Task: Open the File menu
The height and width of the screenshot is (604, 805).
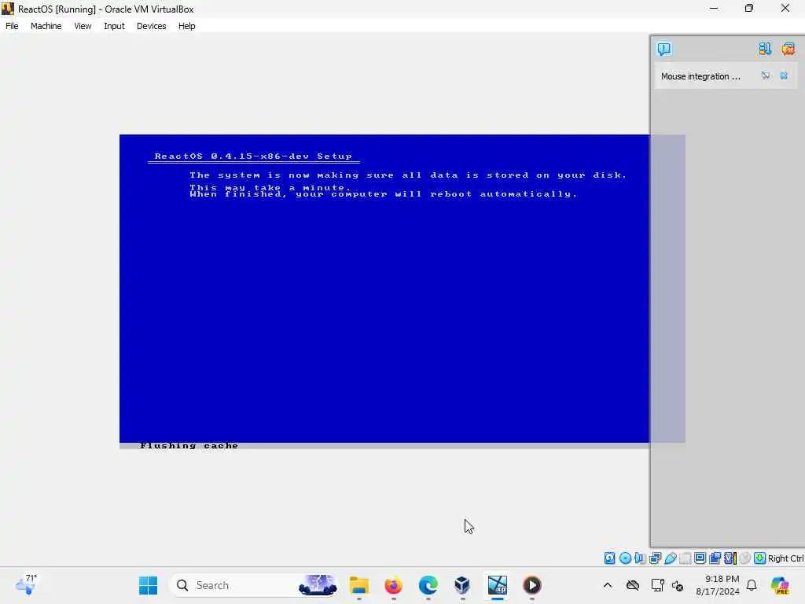Action: (12, 26)
